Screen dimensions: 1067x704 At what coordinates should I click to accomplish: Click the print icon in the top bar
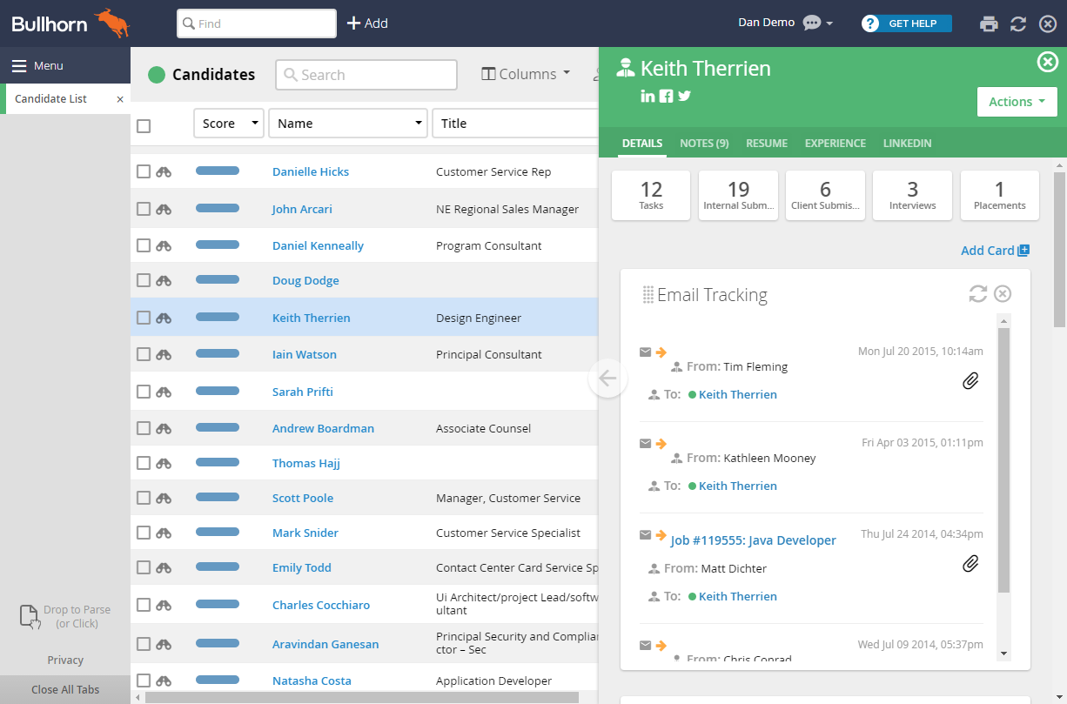(989, 23)
